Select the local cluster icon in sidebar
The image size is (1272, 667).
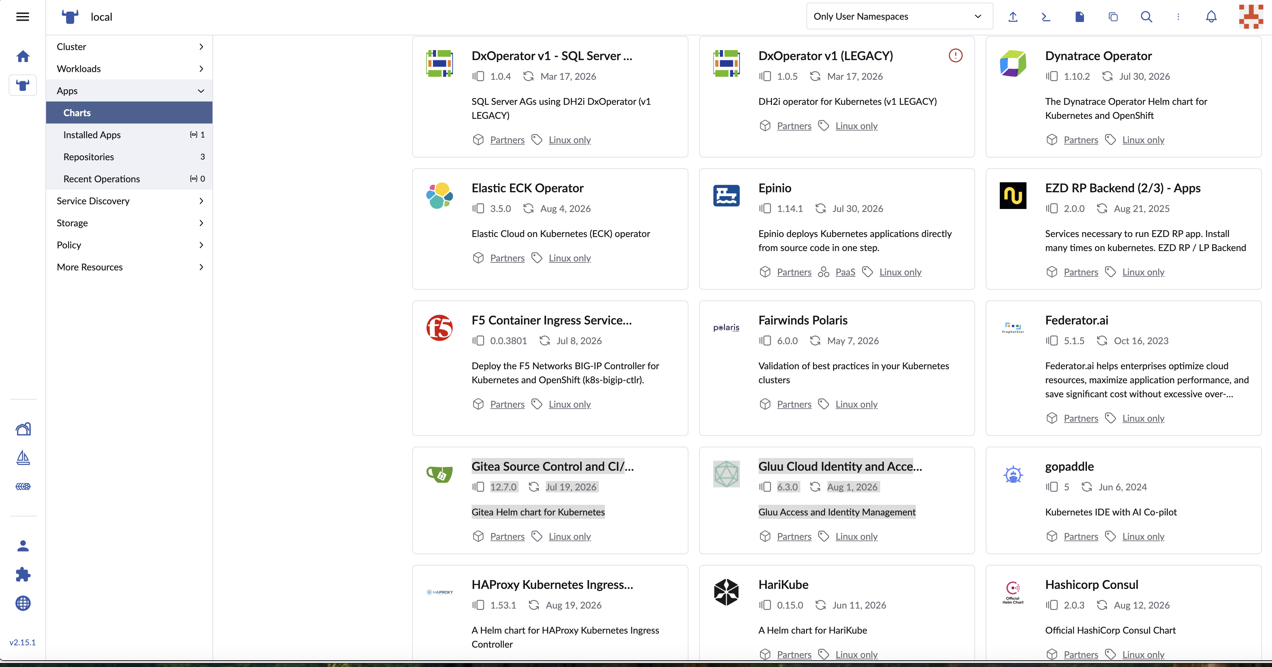[23, 85]
